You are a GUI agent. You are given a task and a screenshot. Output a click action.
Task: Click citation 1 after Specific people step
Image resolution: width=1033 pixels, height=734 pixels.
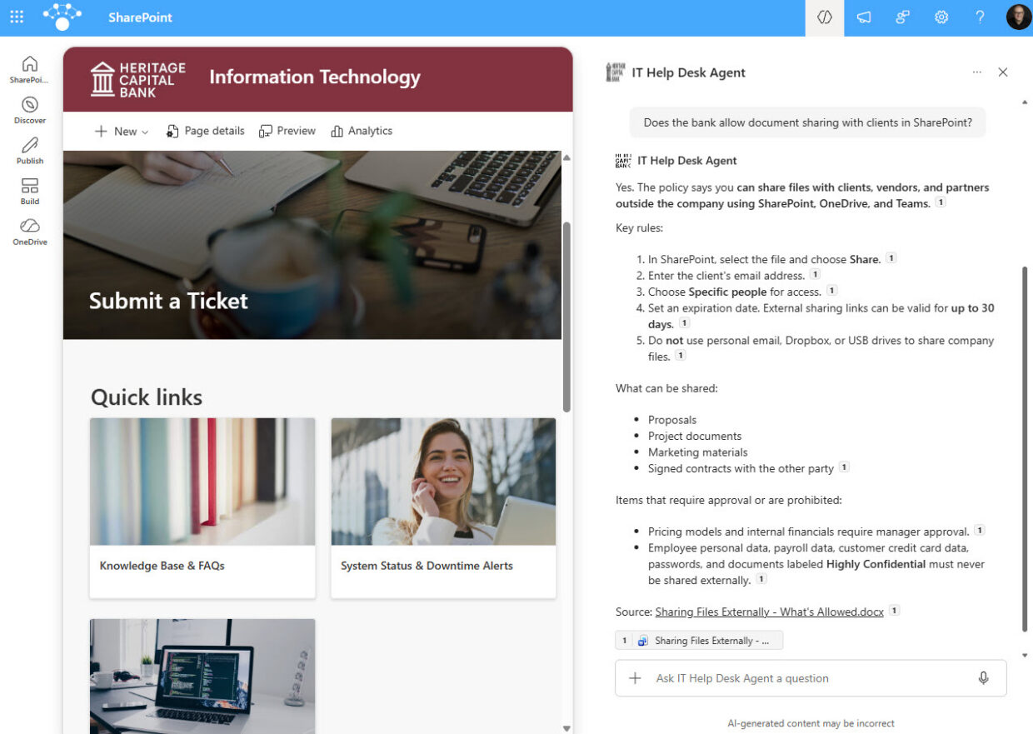(x=831, y=291)
